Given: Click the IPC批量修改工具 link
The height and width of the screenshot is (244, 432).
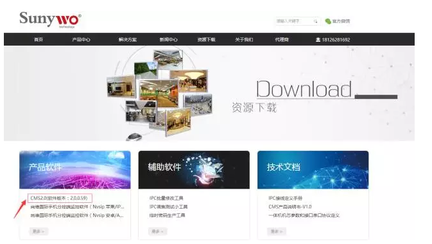Looking at the screenshot, I should coord(166,198).
